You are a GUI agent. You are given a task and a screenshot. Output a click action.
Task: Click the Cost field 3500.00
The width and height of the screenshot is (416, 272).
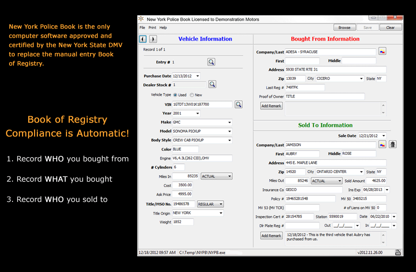(x=182, y=185)
